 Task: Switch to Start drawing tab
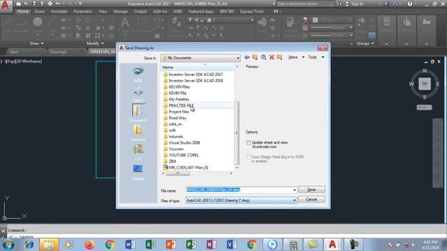tap(14, 52)
